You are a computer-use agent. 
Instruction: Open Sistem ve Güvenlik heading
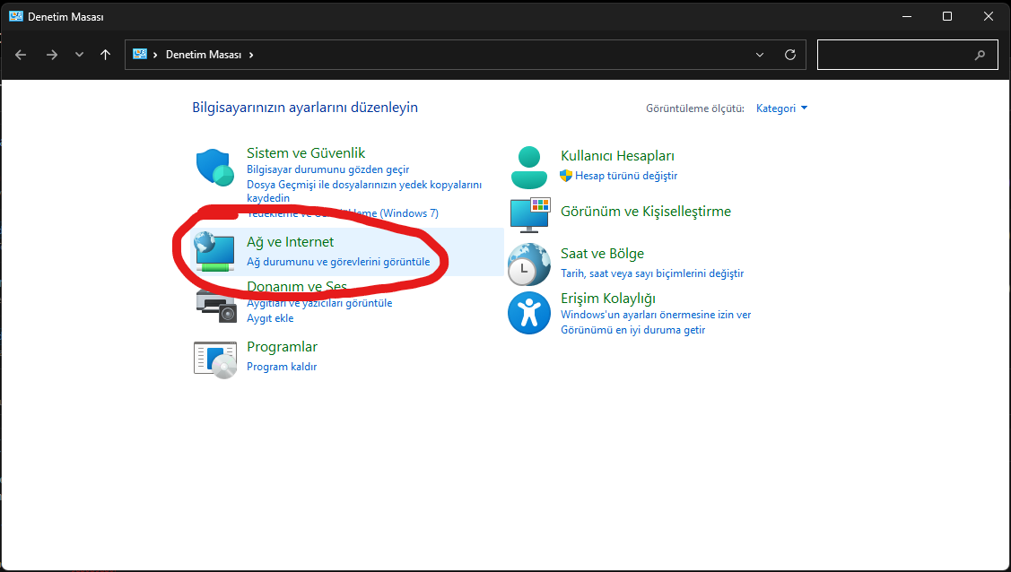[x=306, y=152]
